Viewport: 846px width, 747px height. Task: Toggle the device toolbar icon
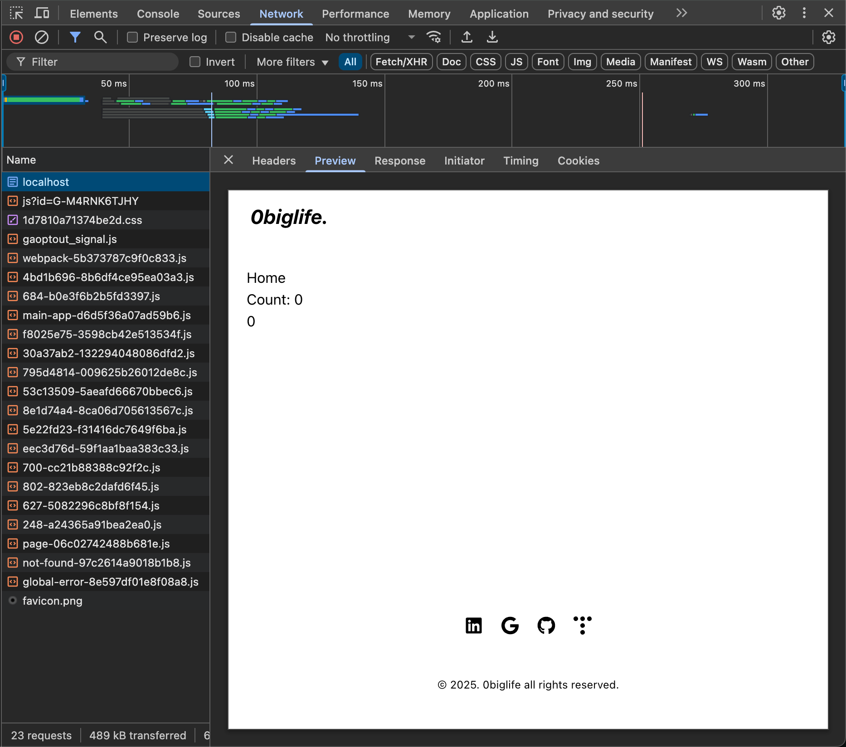pyautogui.click(x=42, y=13)
